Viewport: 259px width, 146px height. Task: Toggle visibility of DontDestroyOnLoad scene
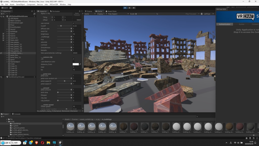pyautogui.click(x=1, y=77)
